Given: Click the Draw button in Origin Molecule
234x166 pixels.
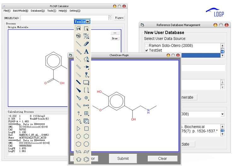Looking at the screenshot, I should [x=115, y=39].
